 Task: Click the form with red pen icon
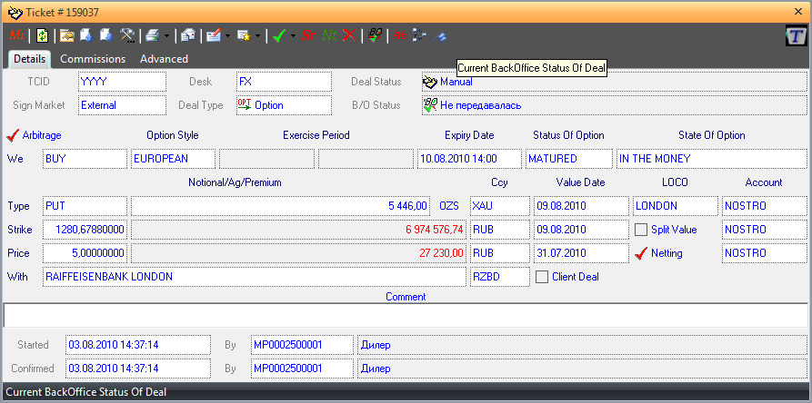pos(214,35)
